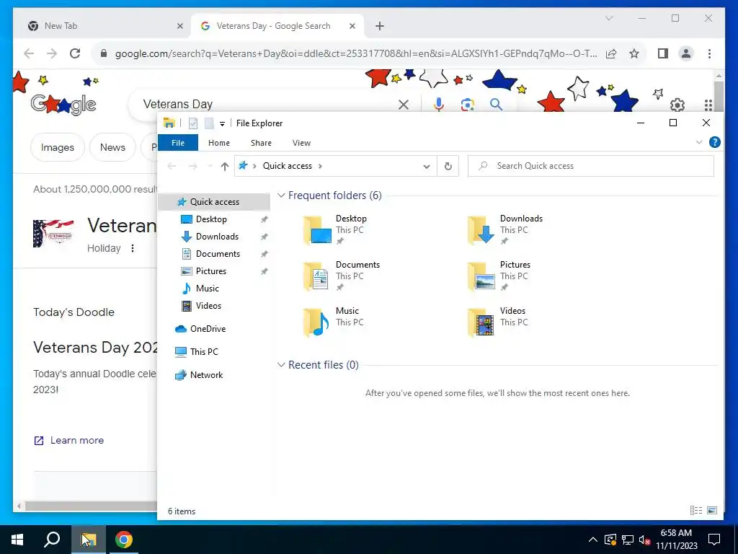Select the Pictures folder icon in Frequent folders
Screen dimensions: 738x554
481,276
